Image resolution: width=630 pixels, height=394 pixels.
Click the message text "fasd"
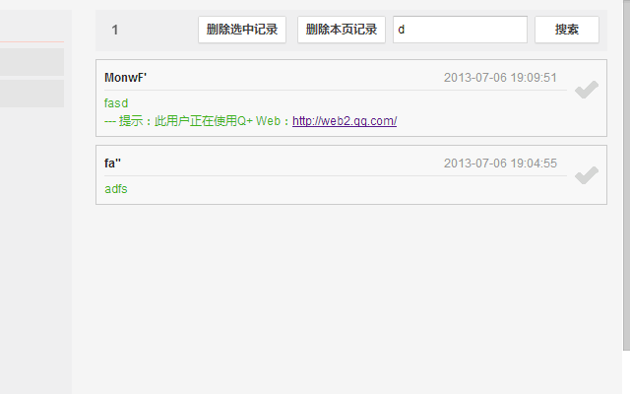click(116, 103)
